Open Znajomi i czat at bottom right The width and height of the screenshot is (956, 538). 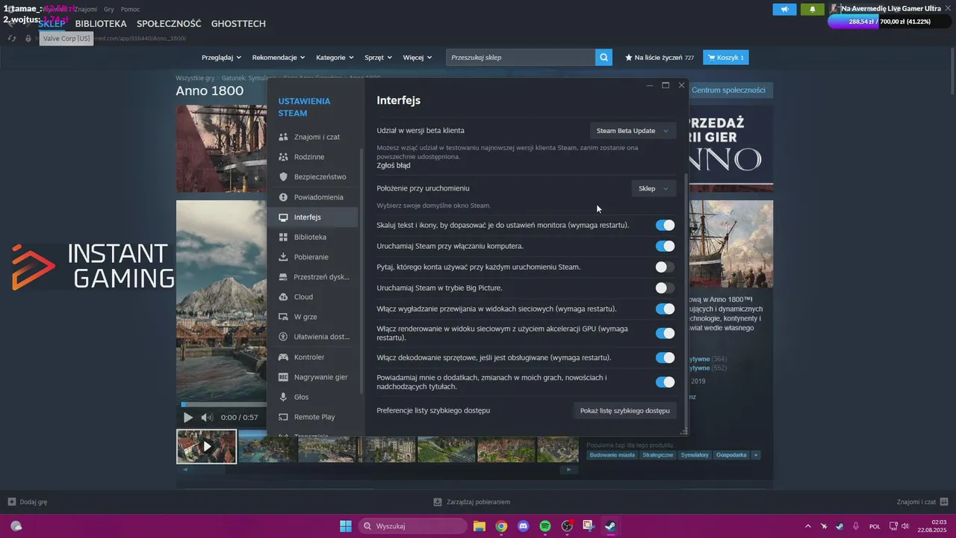(922, 502)
